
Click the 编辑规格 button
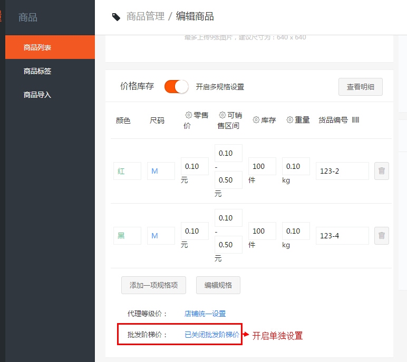click(x=218, y=285)
